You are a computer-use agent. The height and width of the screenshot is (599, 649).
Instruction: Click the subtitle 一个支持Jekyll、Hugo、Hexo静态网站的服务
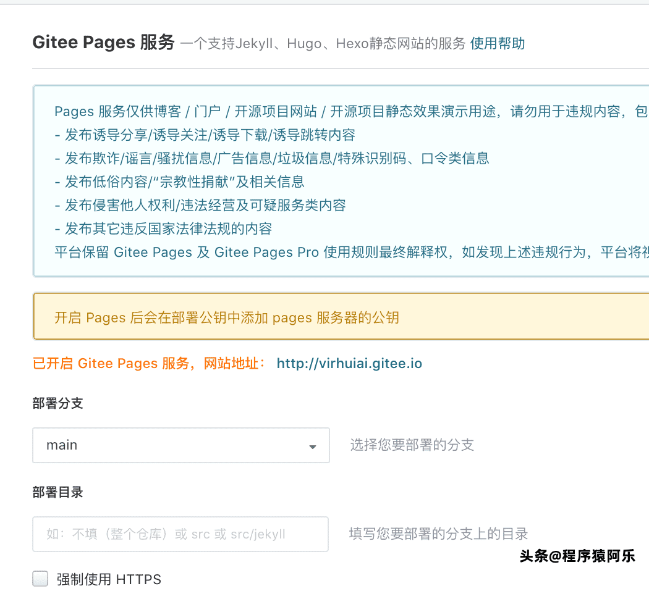pyautogui.click(x=323, y=43)
